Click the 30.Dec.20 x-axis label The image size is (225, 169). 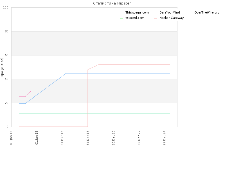click(113, 138)
